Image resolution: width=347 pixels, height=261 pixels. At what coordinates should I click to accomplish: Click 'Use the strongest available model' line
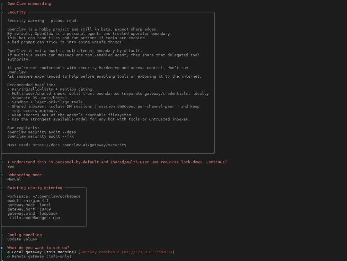tap(99, 119)
